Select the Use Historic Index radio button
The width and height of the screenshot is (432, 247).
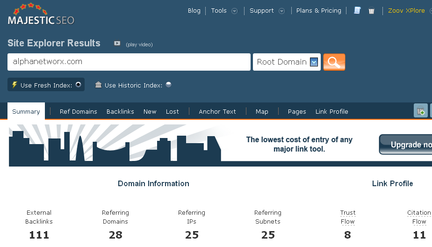coord(168,85)
